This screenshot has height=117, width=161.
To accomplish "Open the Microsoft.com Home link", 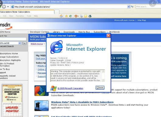I will pos(124,20).
